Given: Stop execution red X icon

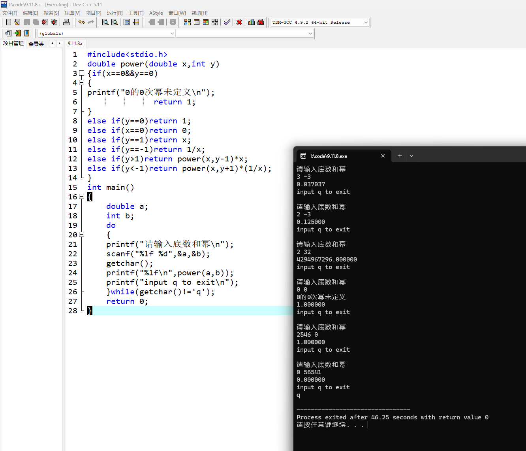Looking at the screenshot, I should (x=239, y=22).
